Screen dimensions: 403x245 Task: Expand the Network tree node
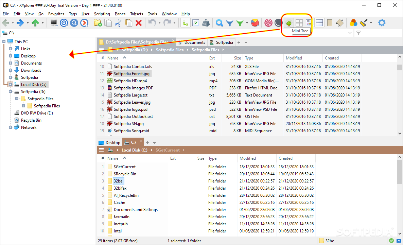point(10,127)
